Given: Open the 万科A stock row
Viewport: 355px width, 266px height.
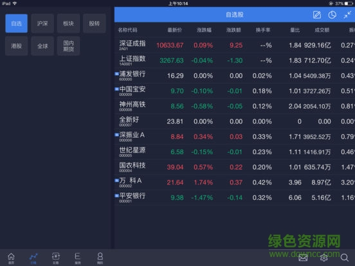Looking at the screenshot, I should coord(235,182).
